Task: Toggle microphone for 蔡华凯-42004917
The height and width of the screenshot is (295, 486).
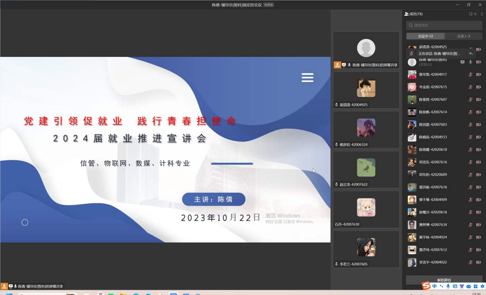Action: pos(470,75)
